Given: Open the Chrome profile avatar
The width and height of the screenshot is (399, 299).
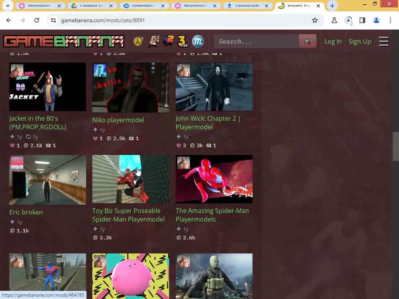Looking at the screenshot, I should 376,20.
